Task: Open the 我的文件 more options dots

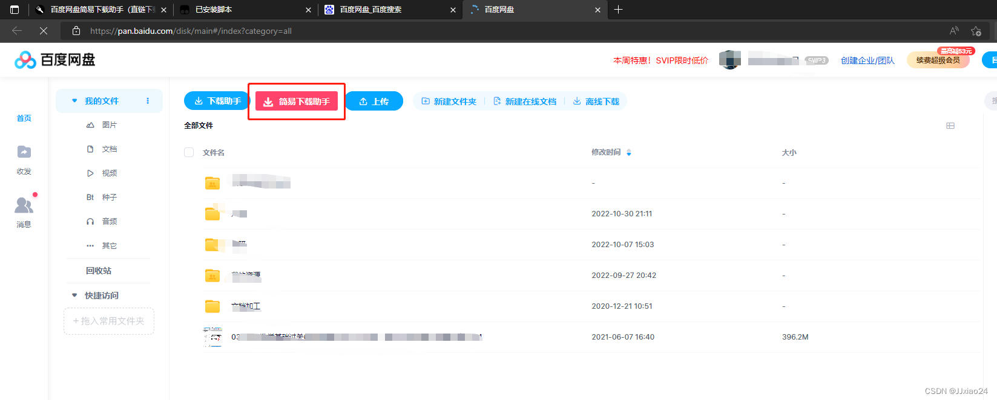Action: coord(148,101)
